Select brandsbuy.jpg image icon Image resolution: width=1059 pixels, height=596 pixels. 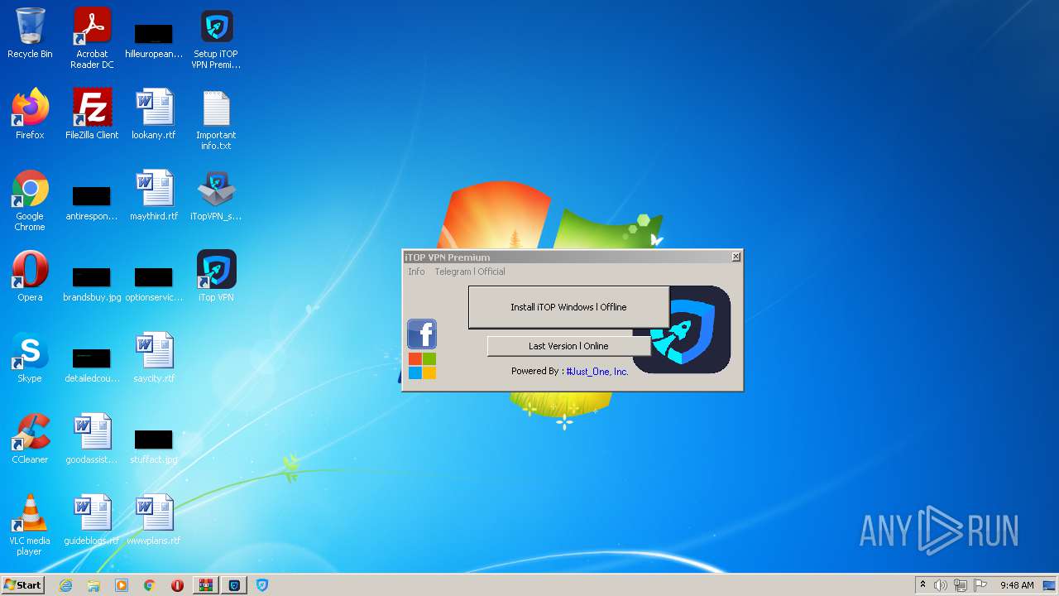92,283
